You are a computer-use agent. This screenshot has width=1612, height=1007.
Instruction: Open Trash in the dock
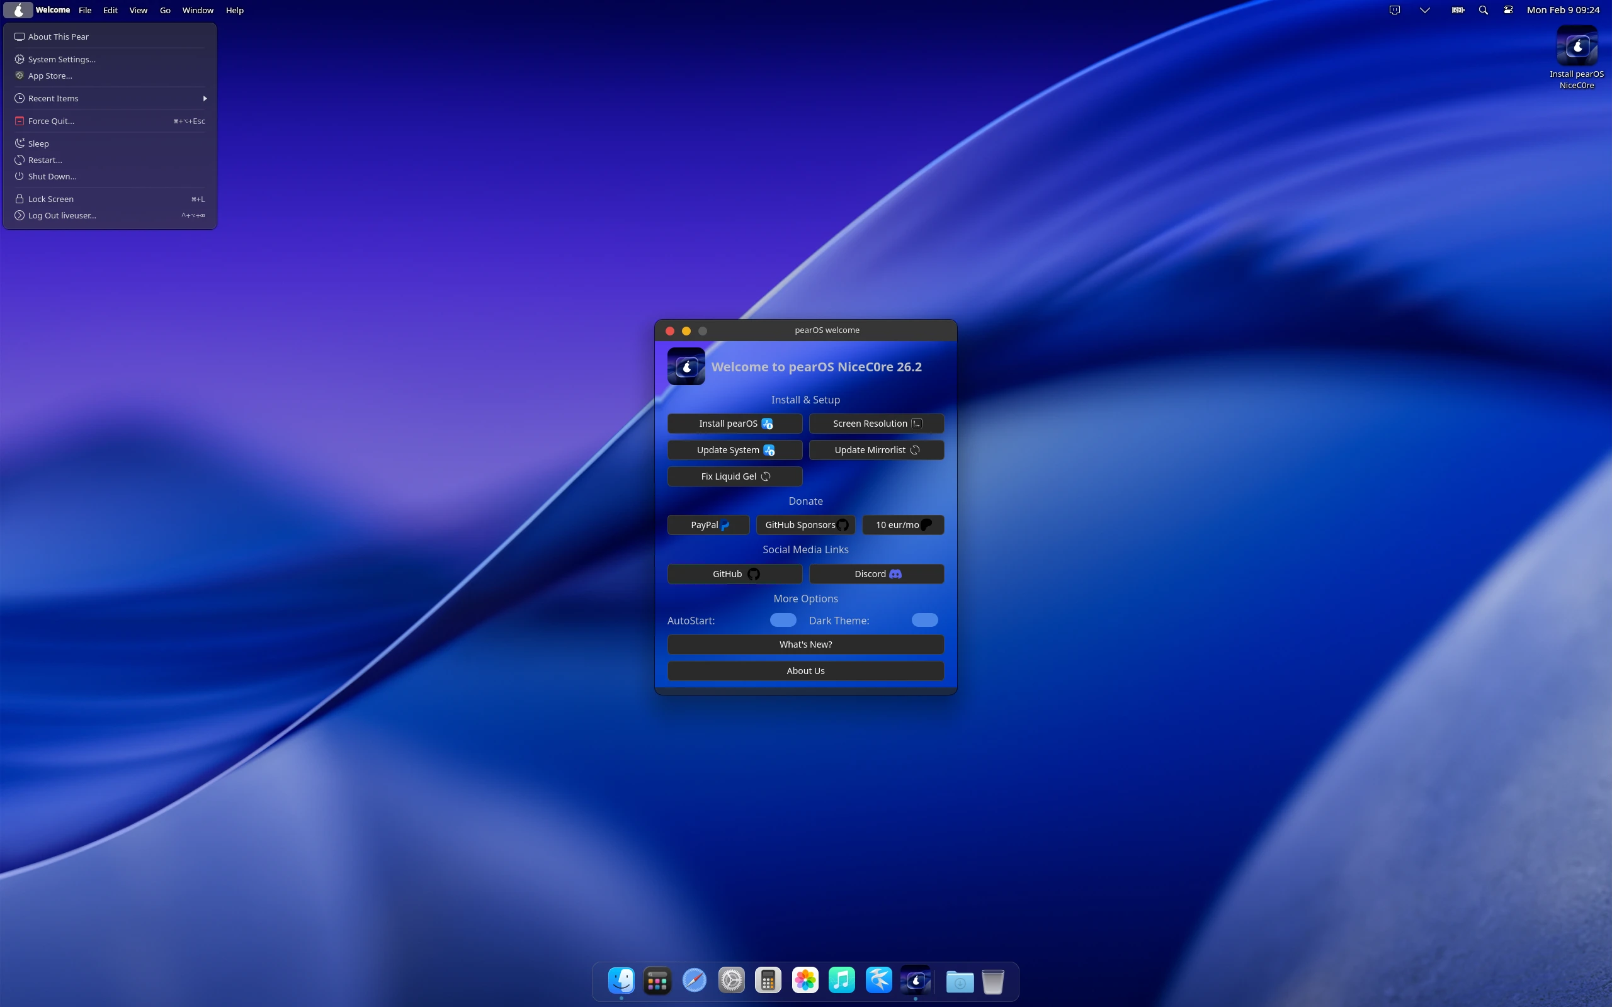click(992, 981)
